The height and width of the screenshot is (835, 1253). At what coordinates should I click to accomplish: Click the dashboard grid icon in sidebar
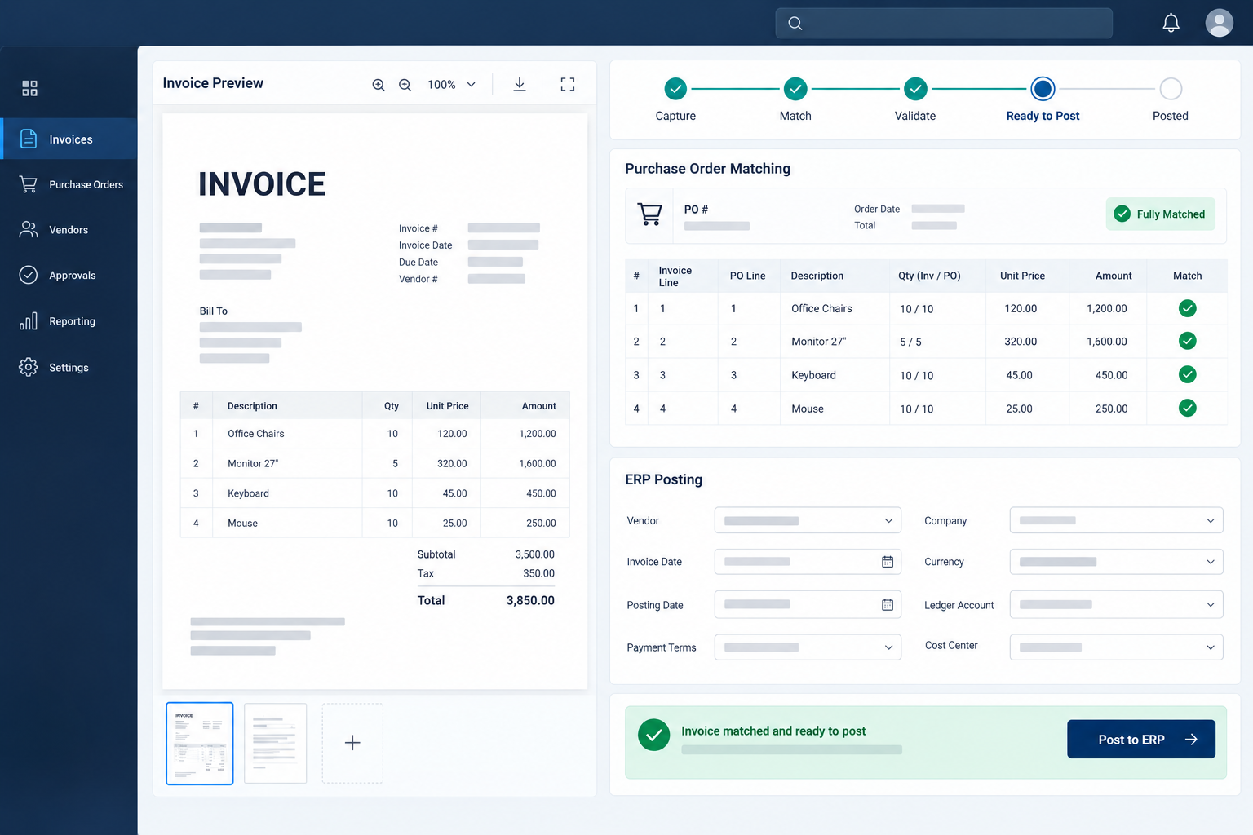(29, 88)
